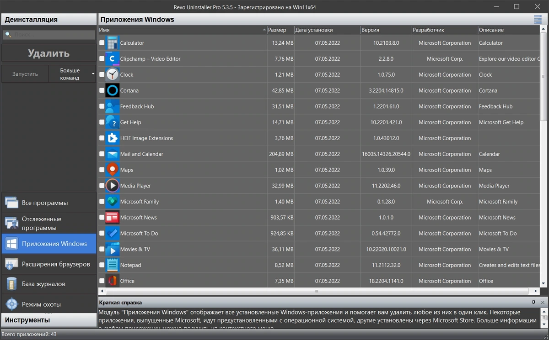Click the Mail and Calendar icon
Image resolution: width=549 pixels, height=340 pixels.
(112, 154)
